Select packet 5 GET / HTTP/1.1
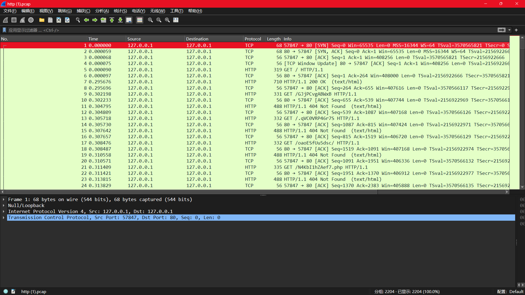Image resolution: width=525 pixels, height=295 pixels. [255, 70]
